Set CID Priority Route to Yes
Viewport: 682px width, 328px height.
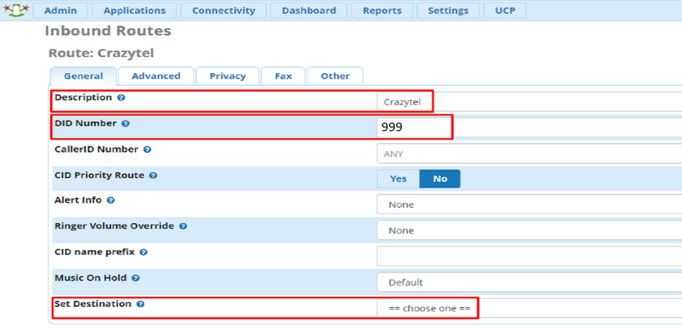tap(398, 179)
